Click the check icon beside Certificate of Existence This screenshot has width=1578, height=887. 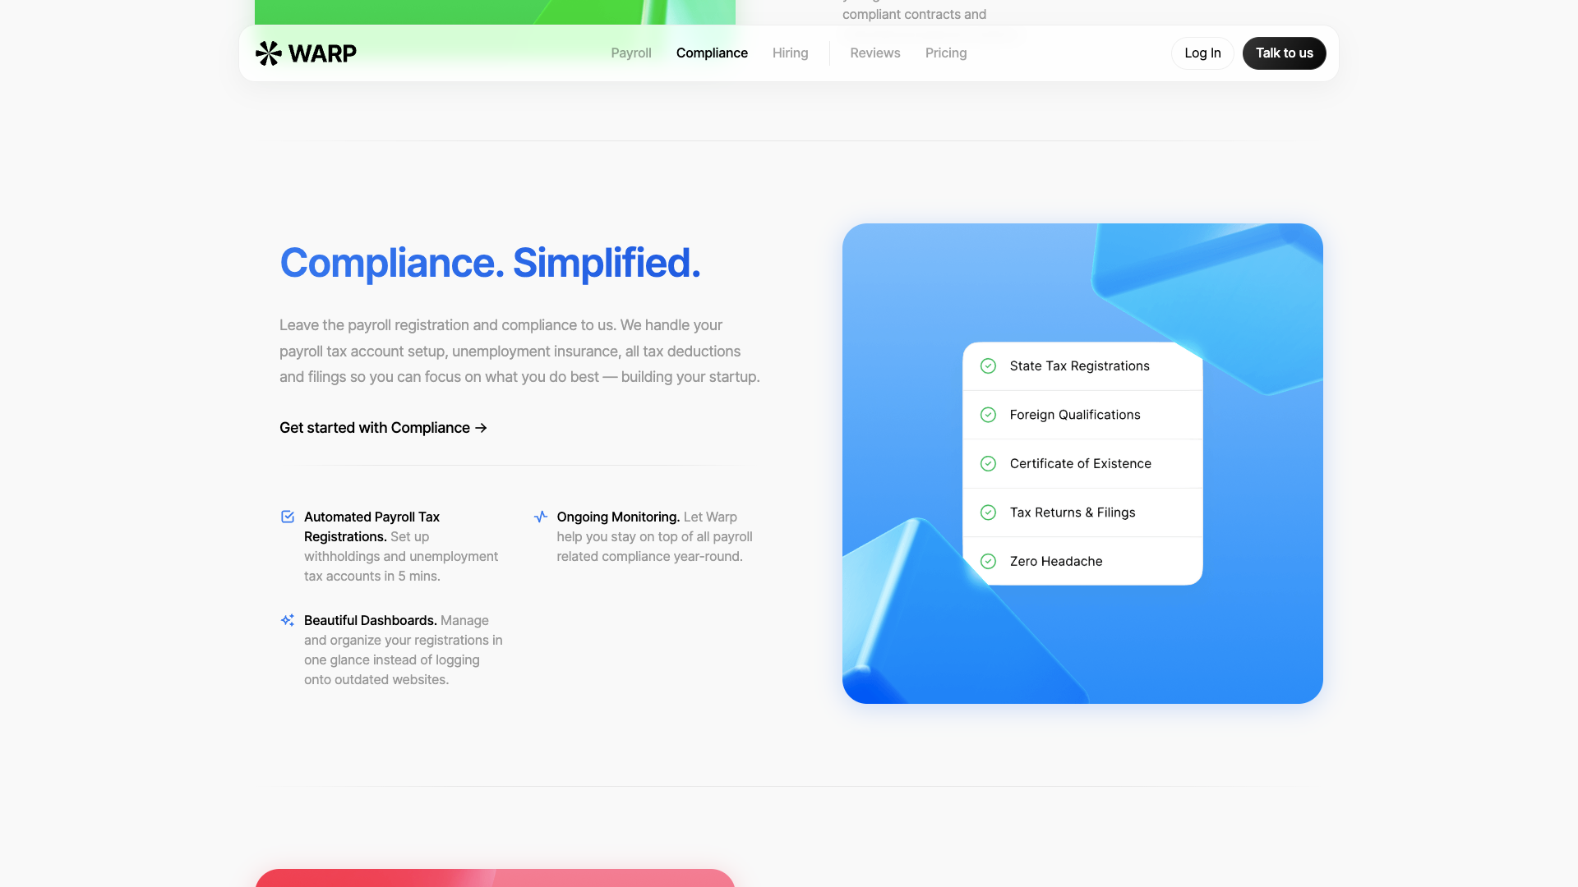coord(988,464)
